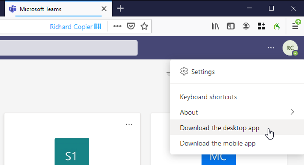Bookmark this page with the star
The image size is (304, 165).
pos(144,26)
